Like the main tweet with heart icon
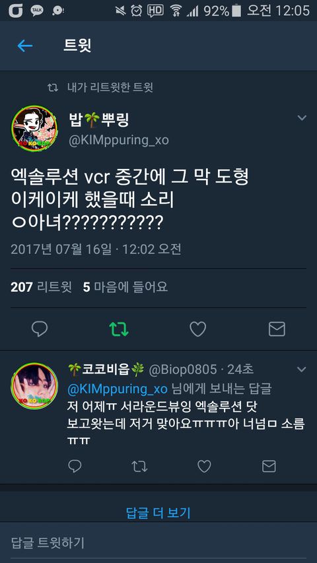 pos(197,329)
